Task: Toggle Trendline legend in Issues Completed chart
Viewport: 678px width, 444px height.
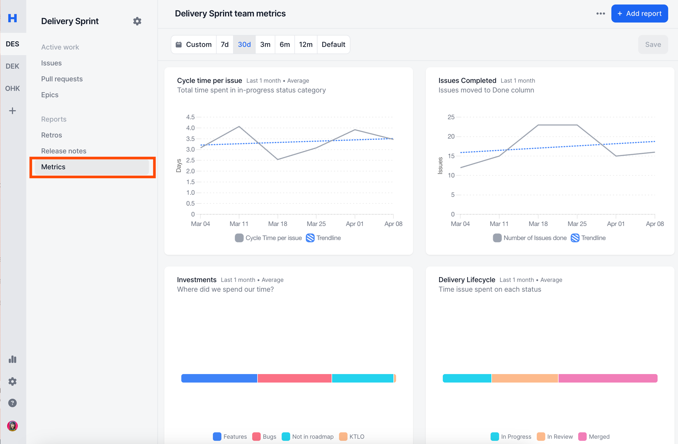Action: point(588,238)
